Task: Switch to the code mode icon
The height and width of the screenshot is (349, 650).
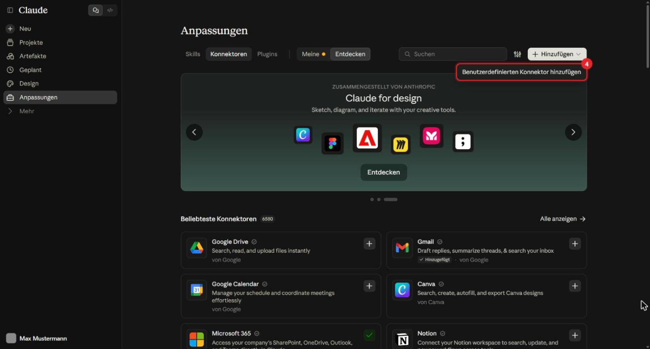Action: pos(110,10)
